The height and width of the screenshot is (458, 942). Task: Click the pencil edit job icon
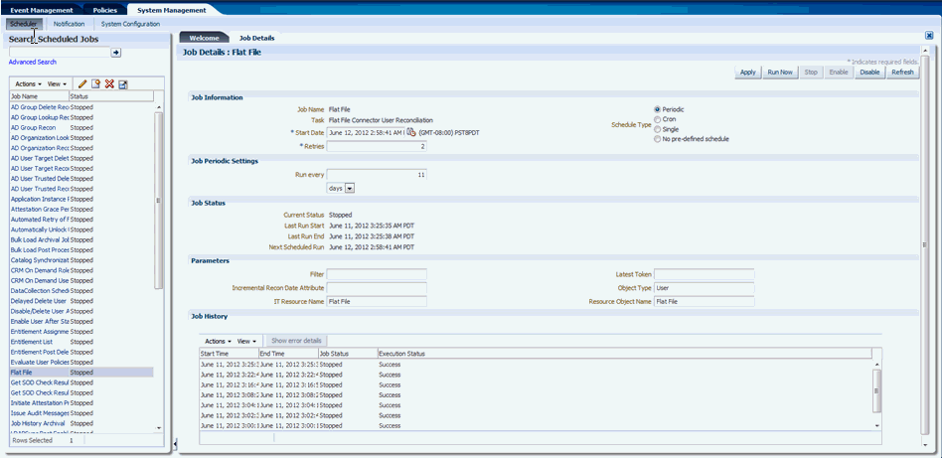point(82,84)
